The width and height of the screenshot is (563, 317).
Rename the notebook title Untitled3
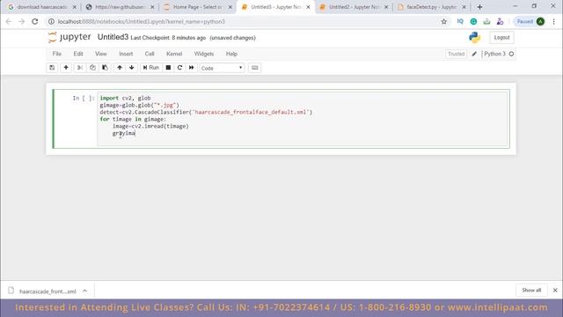[113, 37]
